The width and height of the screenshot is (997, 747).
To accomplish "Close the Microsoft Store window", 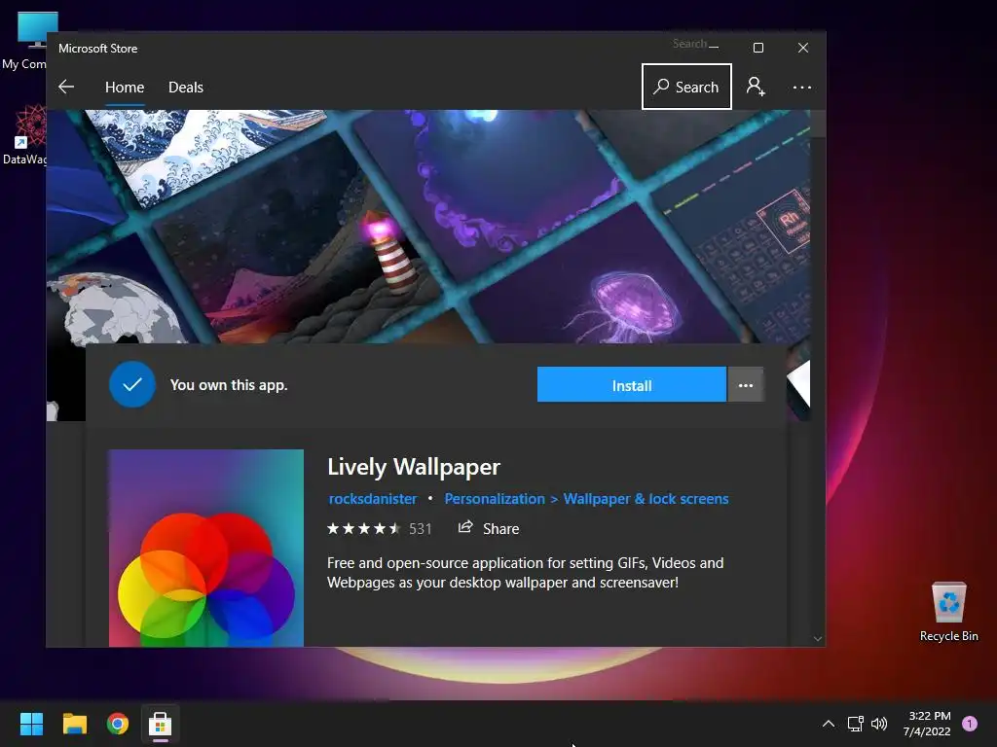I will click(x=803, y=48).
